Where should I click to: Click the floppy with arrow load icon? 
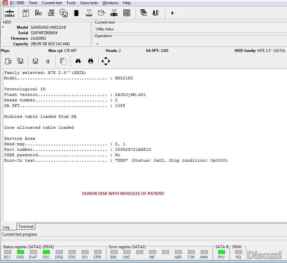coord(20,61)
